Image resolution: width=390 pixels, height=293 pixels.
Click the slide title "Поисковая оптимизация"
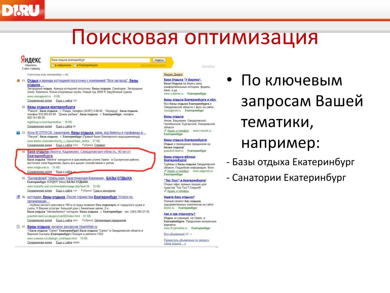[x=195, y=37]
